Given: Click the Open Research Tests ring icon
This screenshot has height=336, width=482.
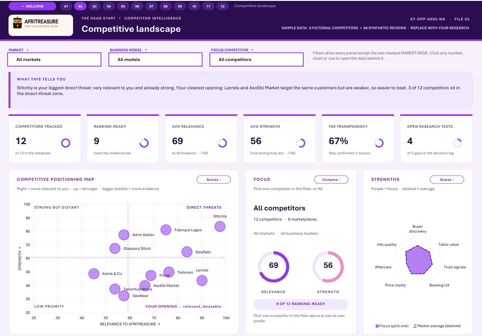Looking at the screenshot, I should [x=457, y=143].
